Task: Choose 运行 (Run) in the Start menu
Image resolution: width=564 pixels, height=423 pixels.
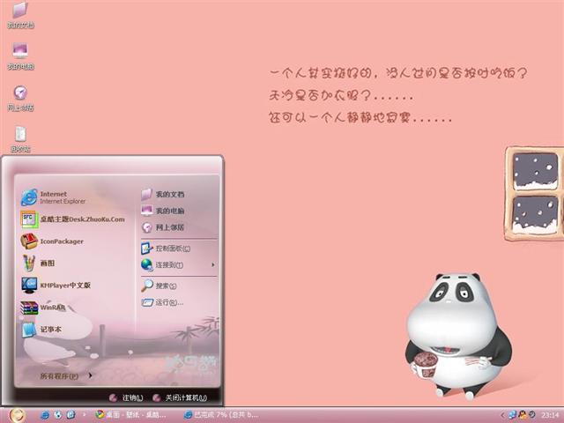Action: [x=167, y=302]
